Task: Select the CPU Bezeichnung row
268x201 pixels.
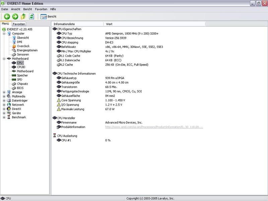Action: coord(91,38)
